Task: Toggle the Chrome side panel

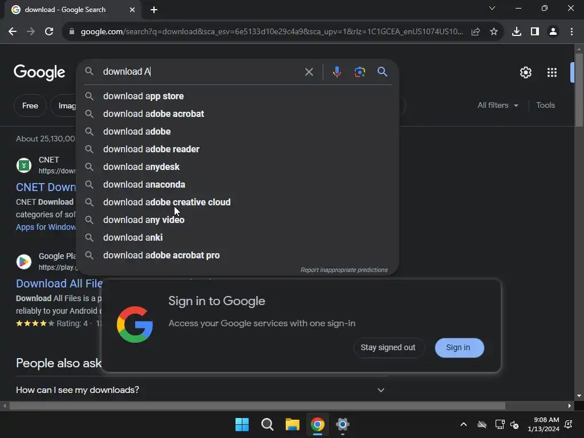Action: coord(535,32)
